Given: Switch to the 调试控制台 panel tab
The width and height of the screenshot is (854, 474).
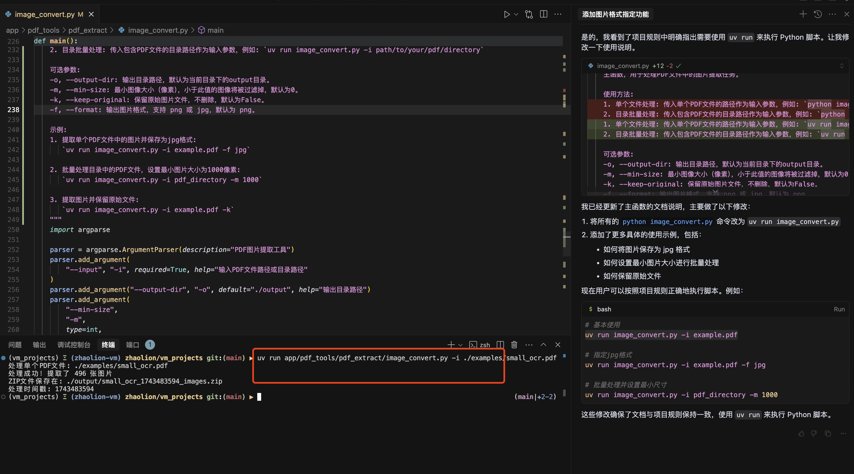Looking at the screenshot, I should (74, 345).
